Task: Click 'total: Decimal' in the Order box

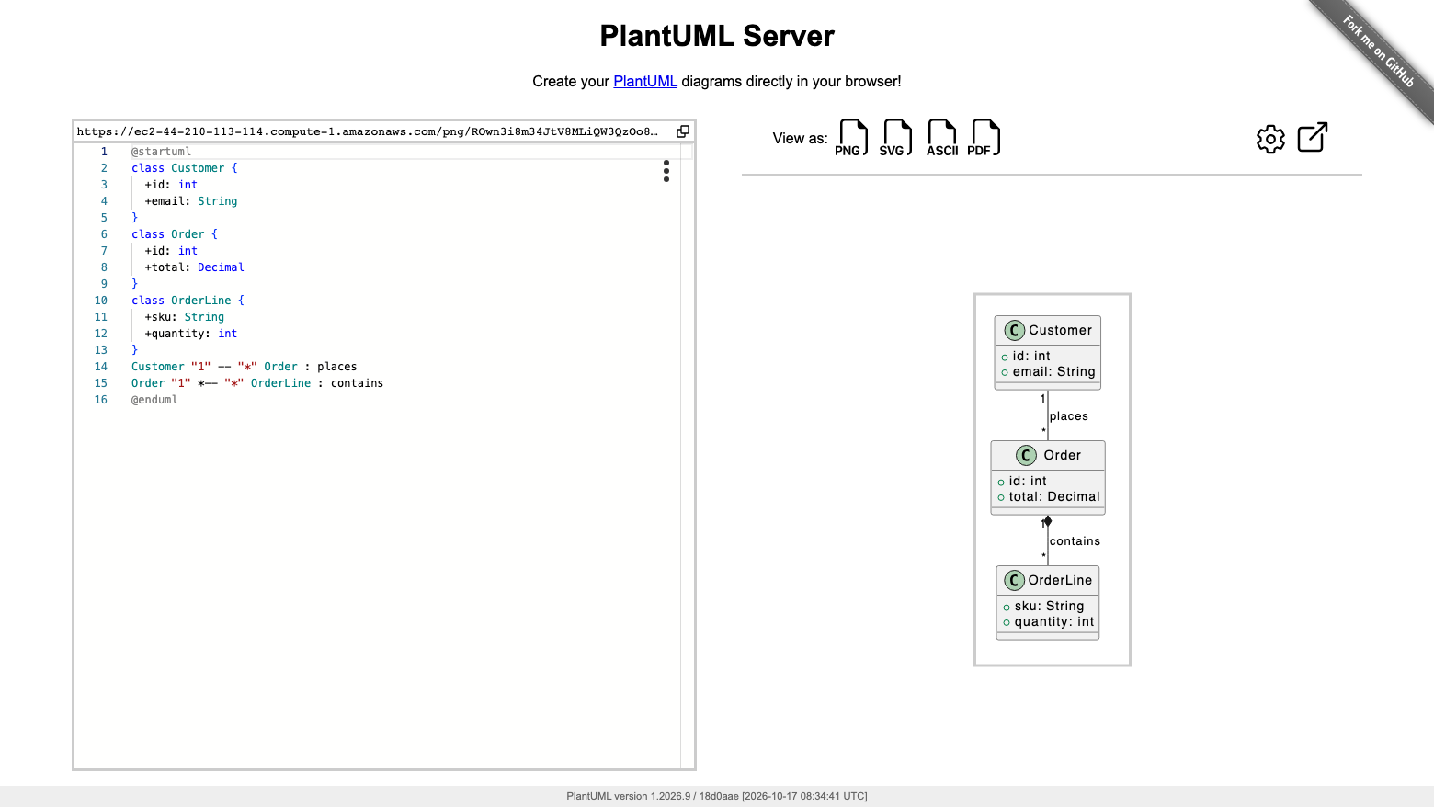Action: tap(1053, 497)
